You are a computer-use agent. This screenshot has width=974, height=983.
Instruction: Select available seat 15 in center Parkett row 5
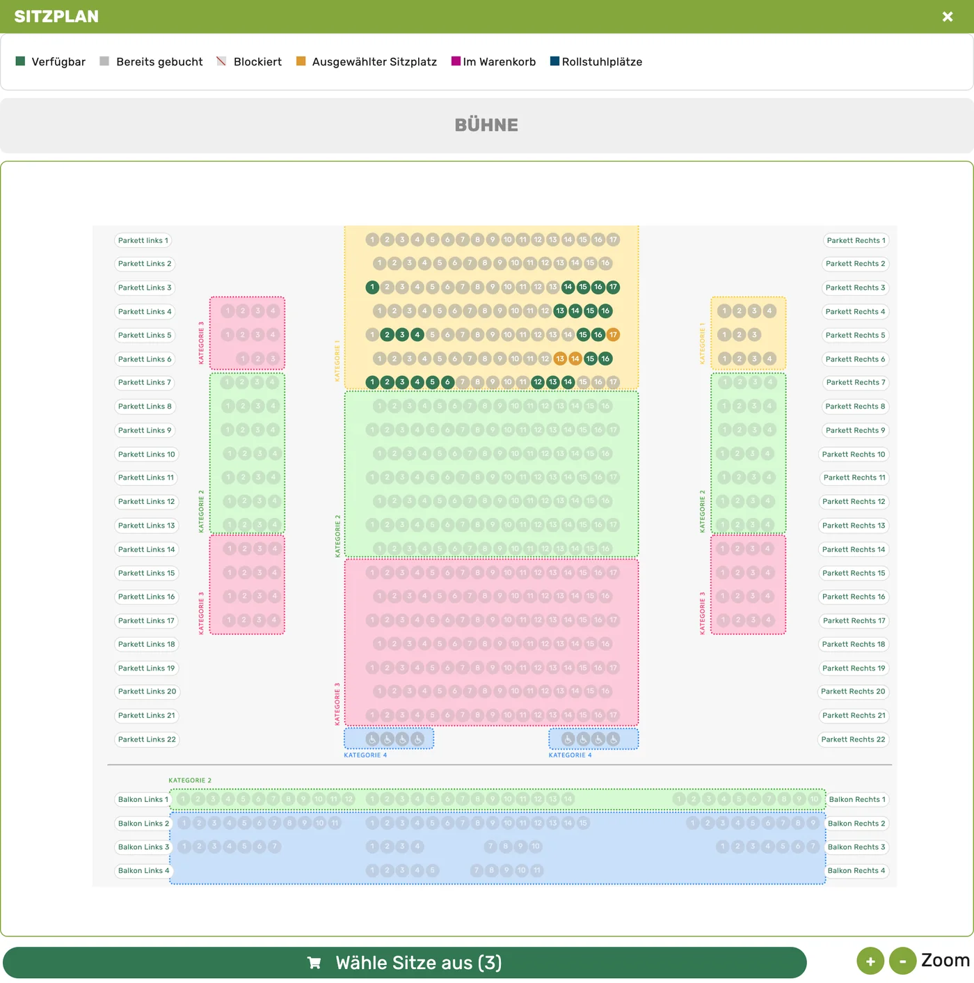click(583, 335)
